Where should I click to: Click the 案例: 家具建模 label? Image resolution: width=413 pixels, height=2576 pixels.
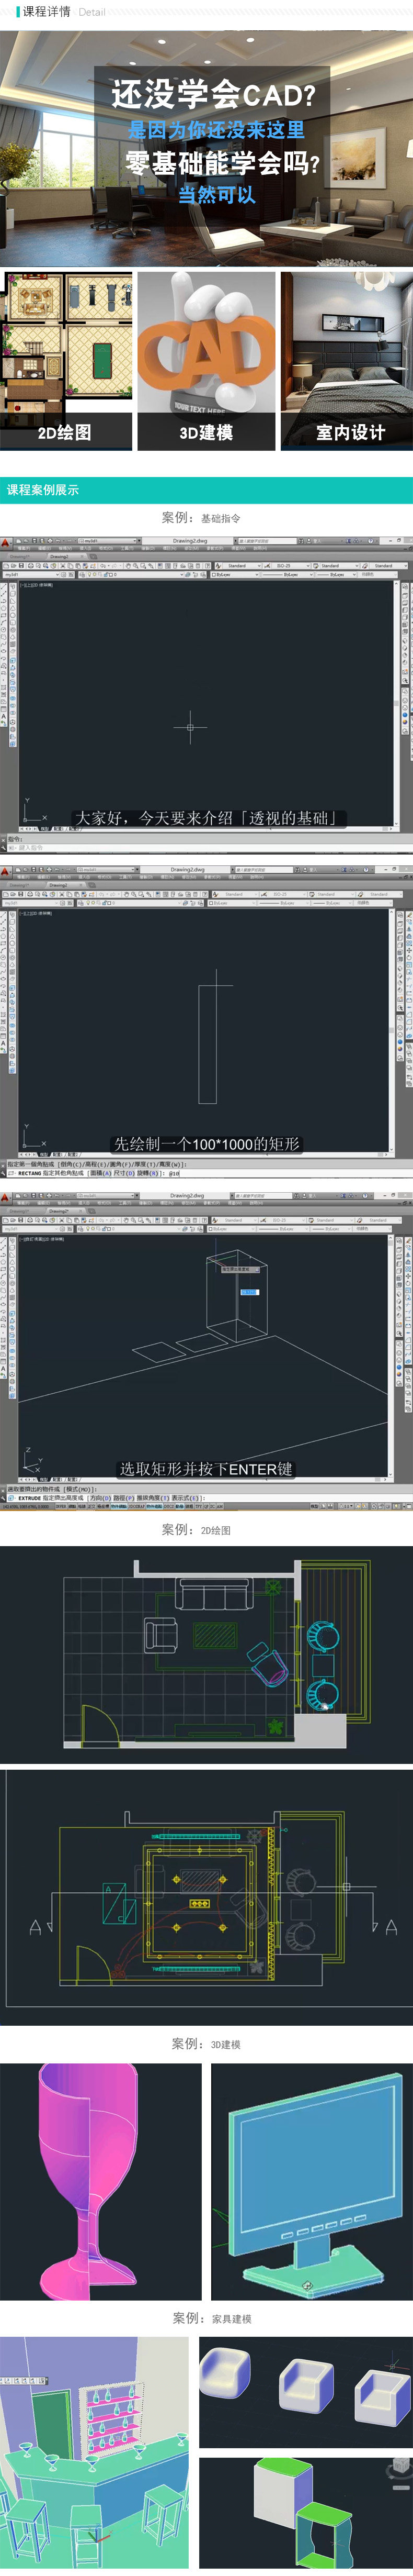[212, 2318]
